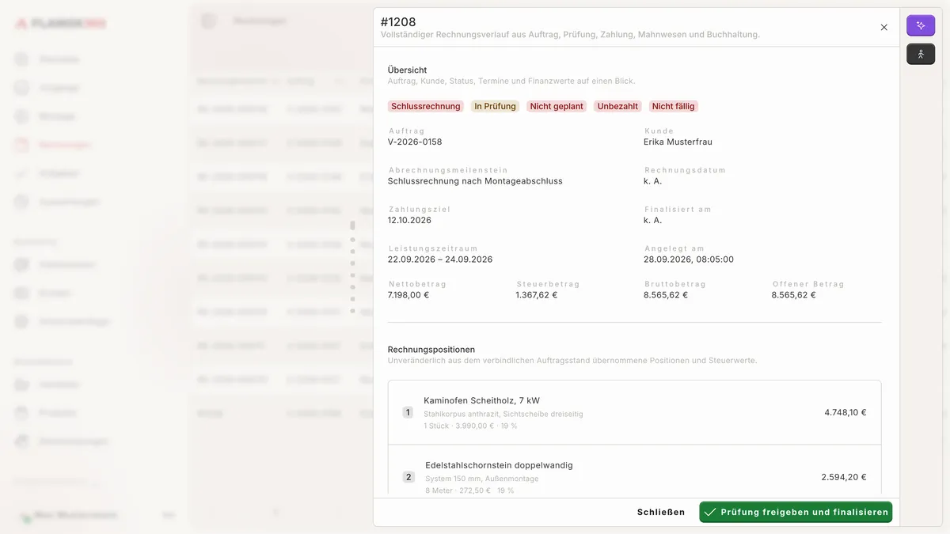
Task: Click Prüfung freigeben und finalisieren
Action: click(x=796, y=512)
